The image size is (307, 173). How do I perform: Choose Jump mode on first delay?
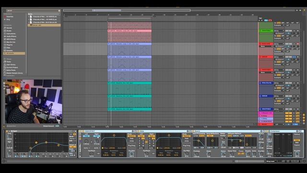click(x=131, y=141)
